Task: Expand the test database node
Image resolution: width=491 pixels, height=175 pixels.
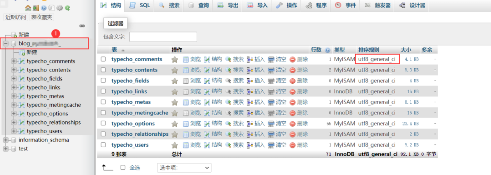Action: (6, 149)
